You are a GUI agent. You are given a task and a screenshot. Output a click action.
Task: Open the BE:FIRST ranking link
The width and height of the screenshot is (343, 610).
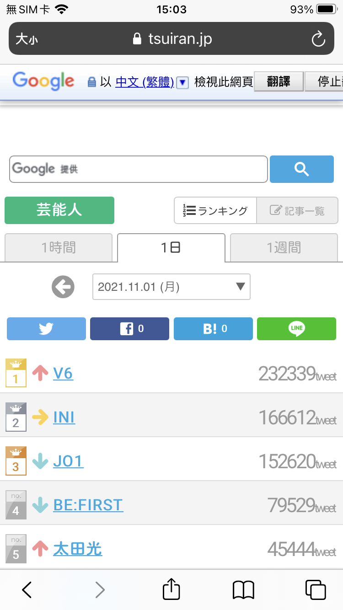point(88,505)
